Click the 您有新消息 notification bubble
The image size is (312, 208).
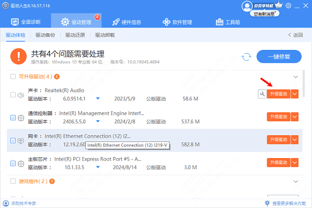click(x=265, y=14)
